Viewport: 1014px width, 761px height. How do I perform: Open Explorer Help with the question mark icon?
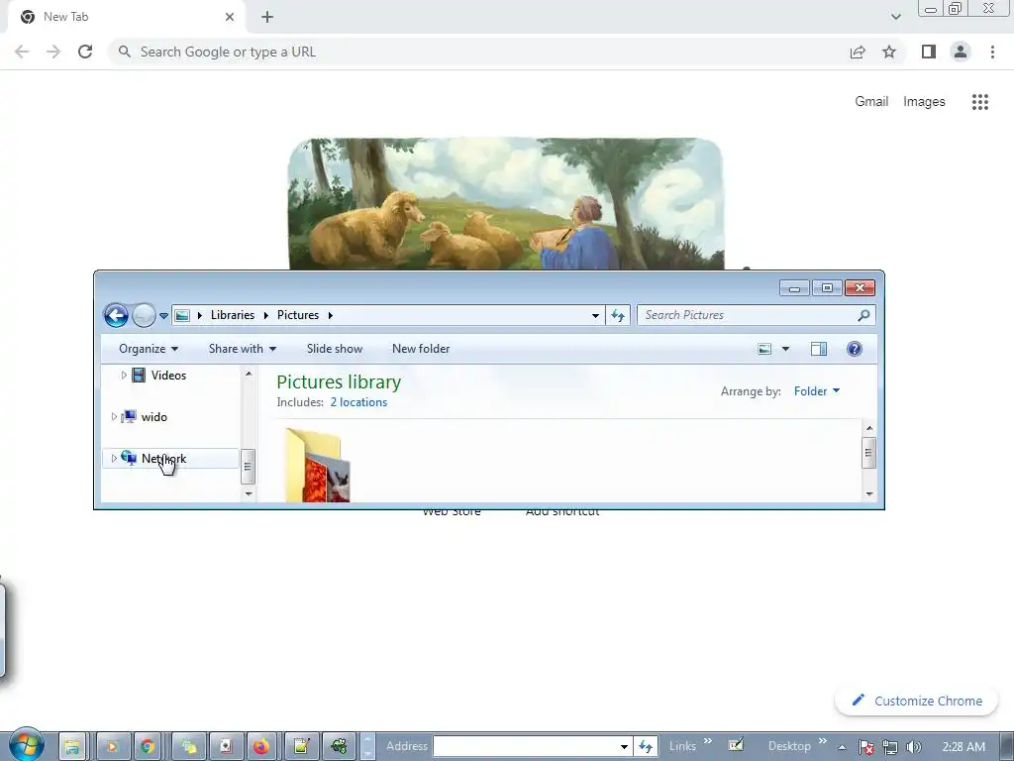pos(855,349)
